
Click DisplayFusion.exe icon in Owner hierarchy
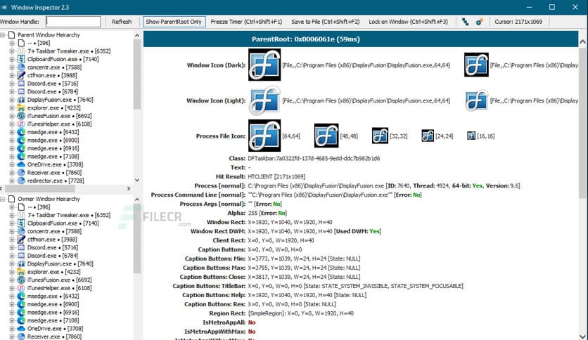click(21, 263)
